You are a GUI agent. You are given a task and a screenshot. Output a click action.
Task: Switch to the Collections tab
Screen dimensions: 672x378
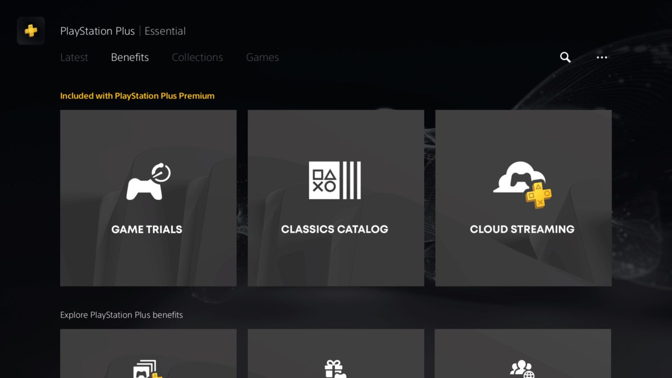point(197,57)
